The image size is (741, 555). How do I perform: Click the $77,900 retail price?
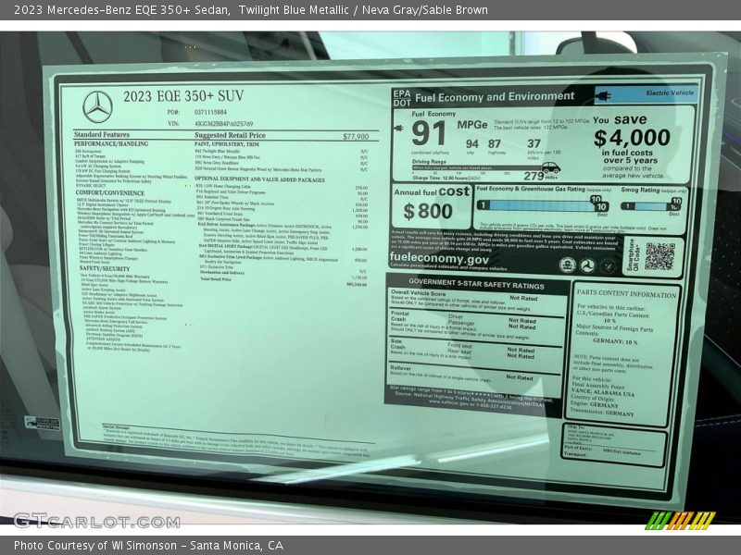(356, 136)
